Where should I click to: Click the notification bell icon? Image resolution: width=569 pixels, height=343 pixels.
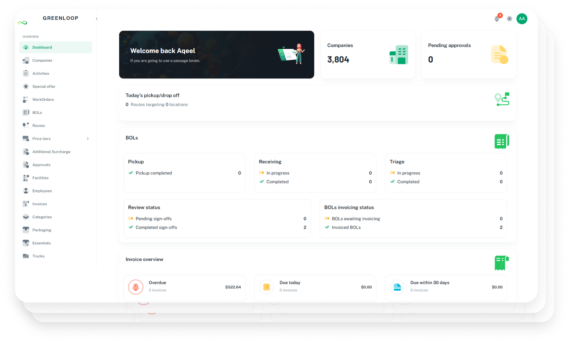pyautogui.click(x=497, y=19)
